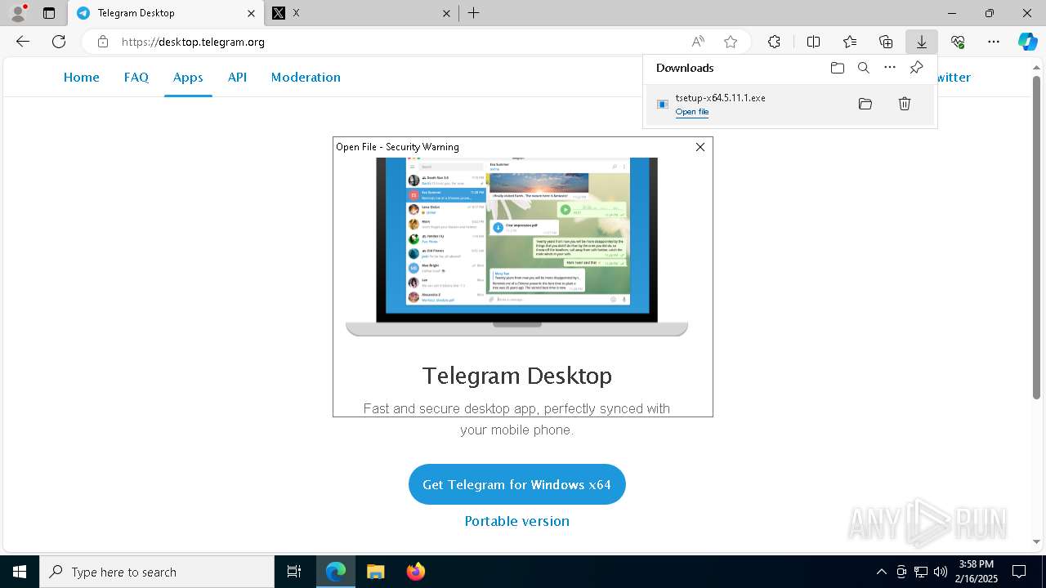Click the Twitter link in the navigation bar
Screen dimensions: 1046x588
pyautogui.click(x=954, y=77)
